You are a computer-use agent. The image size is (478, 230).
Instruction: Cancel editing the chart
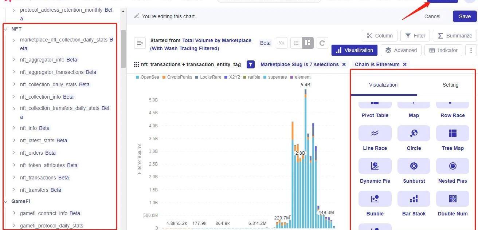pos(432,16)
